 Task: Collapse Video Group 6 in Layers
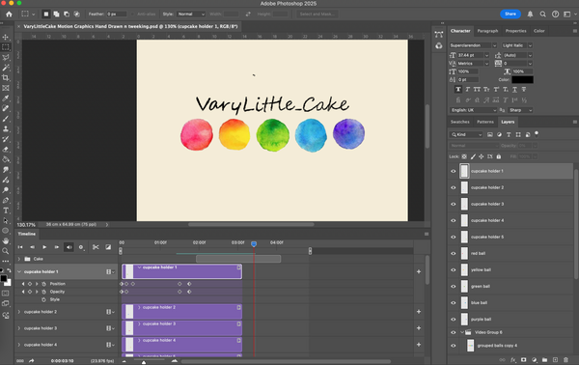[x=462, y=332]
